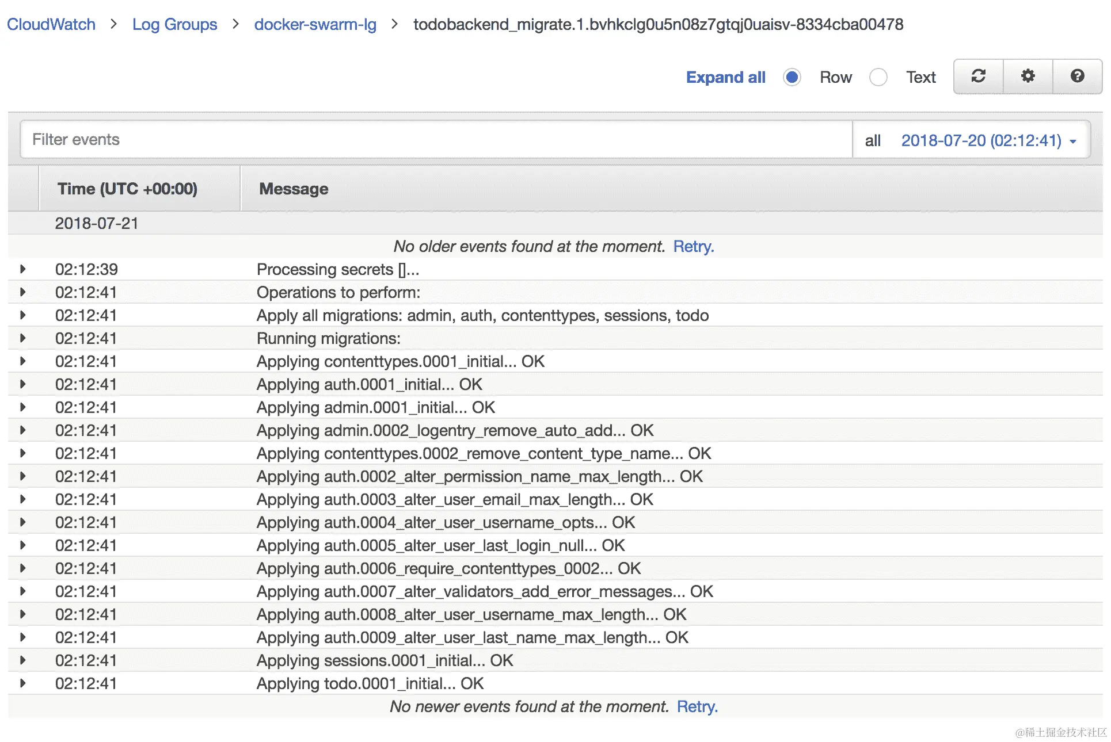
Task: Click the help question mark icon
Action: tap(1077, 77)
